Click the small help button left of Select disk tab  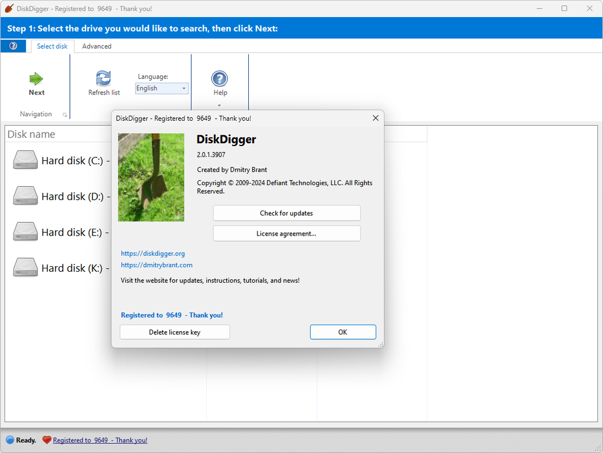(13, 46)
